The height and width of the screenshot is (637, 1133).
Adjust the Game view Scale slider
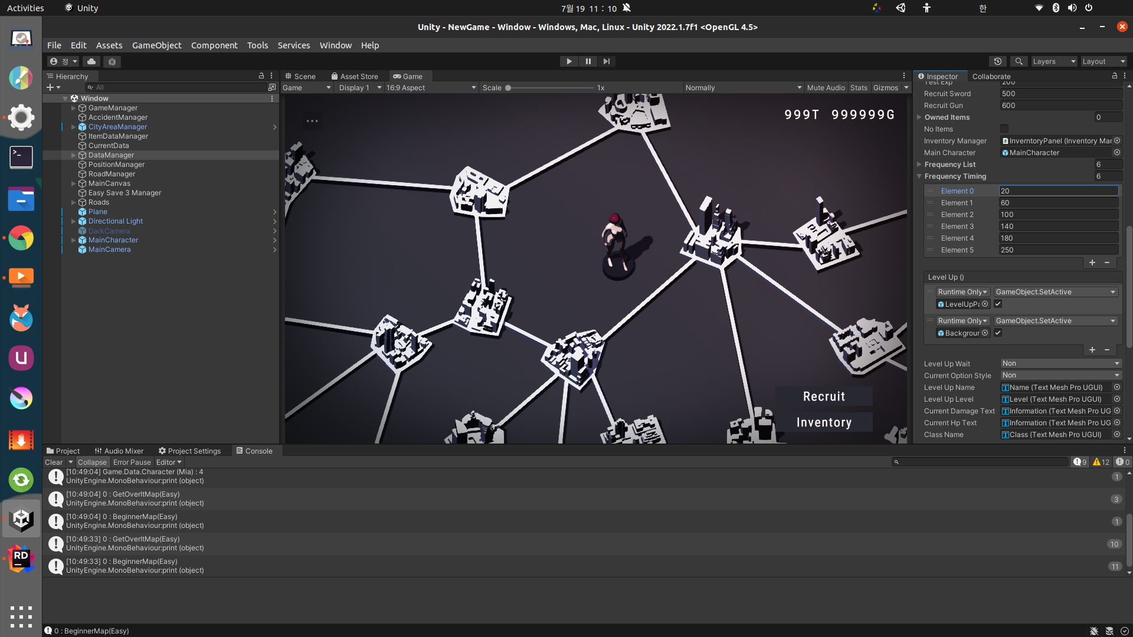tap(508, 88)
